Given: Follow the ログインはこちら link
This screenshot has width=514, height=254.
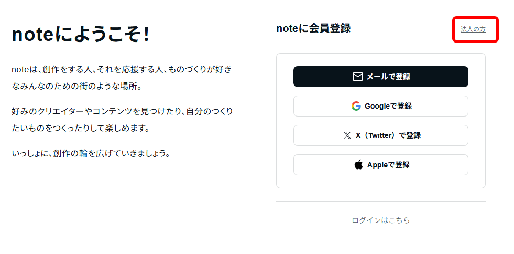Looking at the screenshot, I should click(381, 220).
